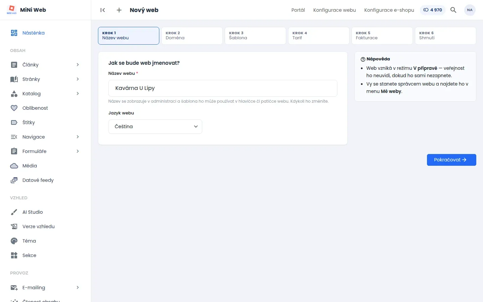Expand the Články submenu chevron
Image resolution: width=483 pixels, height=302 pixels.
pyautogui.click(x=77, y=65)
